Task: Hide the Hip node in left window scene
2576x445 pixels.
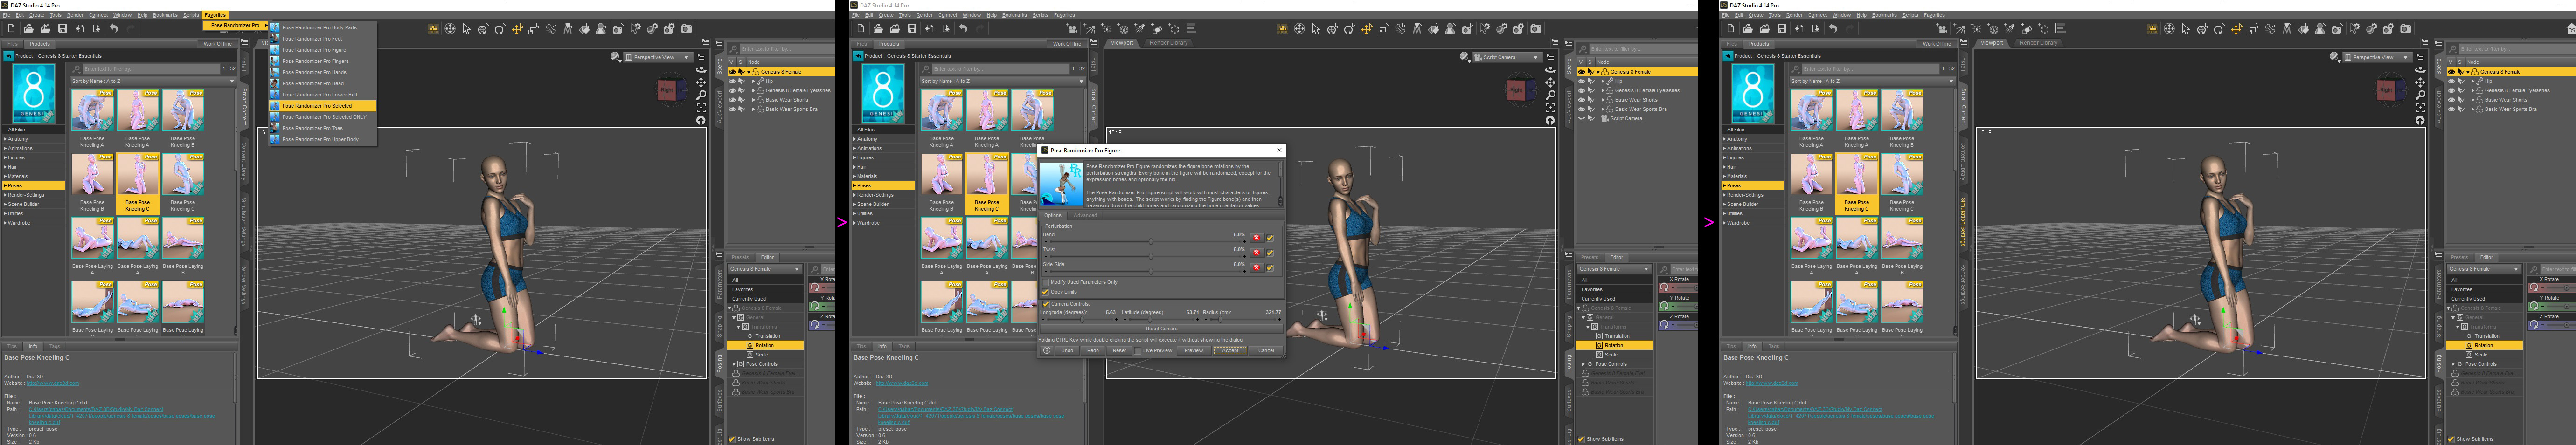Action: (x=732, y=81)
